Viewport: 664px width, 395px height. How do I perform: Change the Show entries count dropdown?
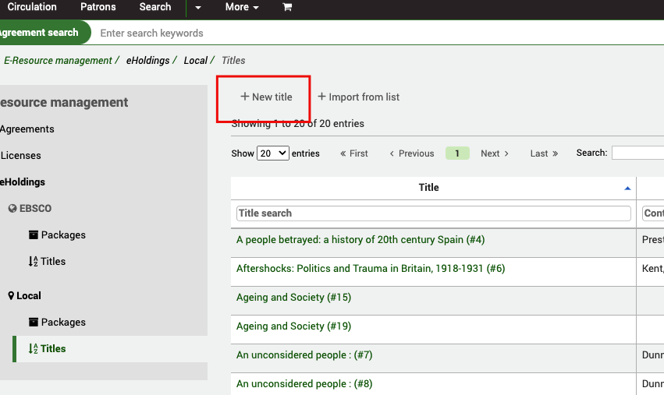coord(273,153)
